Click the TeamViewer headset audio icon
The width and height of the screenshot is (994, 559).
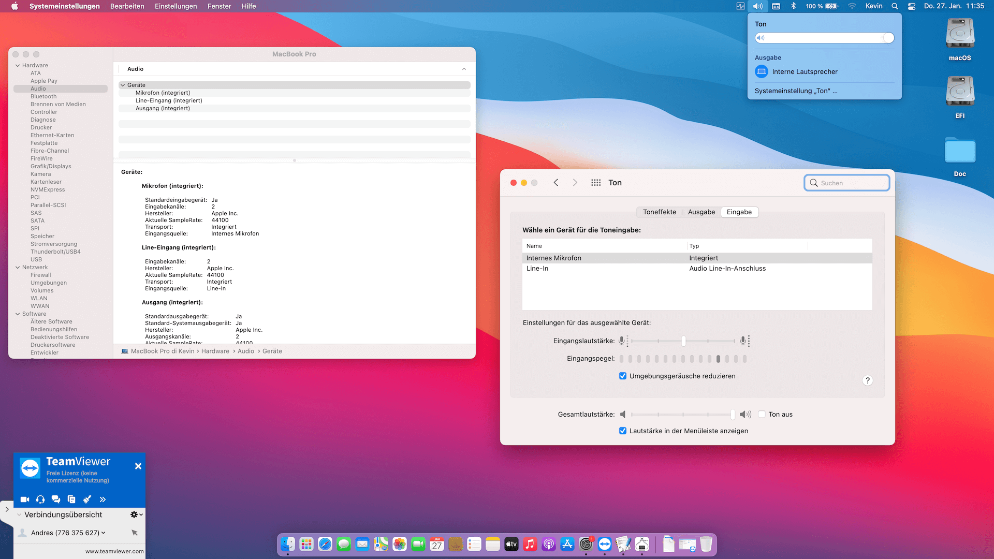pyautogui.click(x=40, y=499)
